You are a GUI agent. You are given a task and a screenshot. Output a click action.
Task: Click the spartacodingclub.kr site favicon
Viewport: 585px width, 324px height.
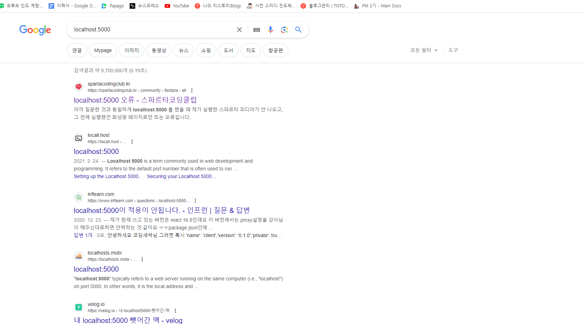tap(79, 87)
